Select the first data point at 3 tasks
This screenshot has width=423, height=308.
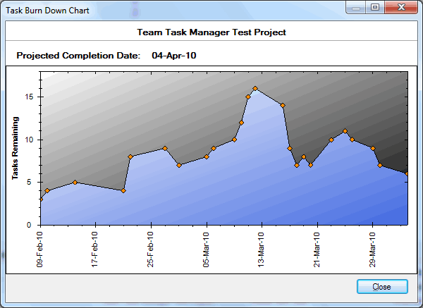click(x=40, y=199)
